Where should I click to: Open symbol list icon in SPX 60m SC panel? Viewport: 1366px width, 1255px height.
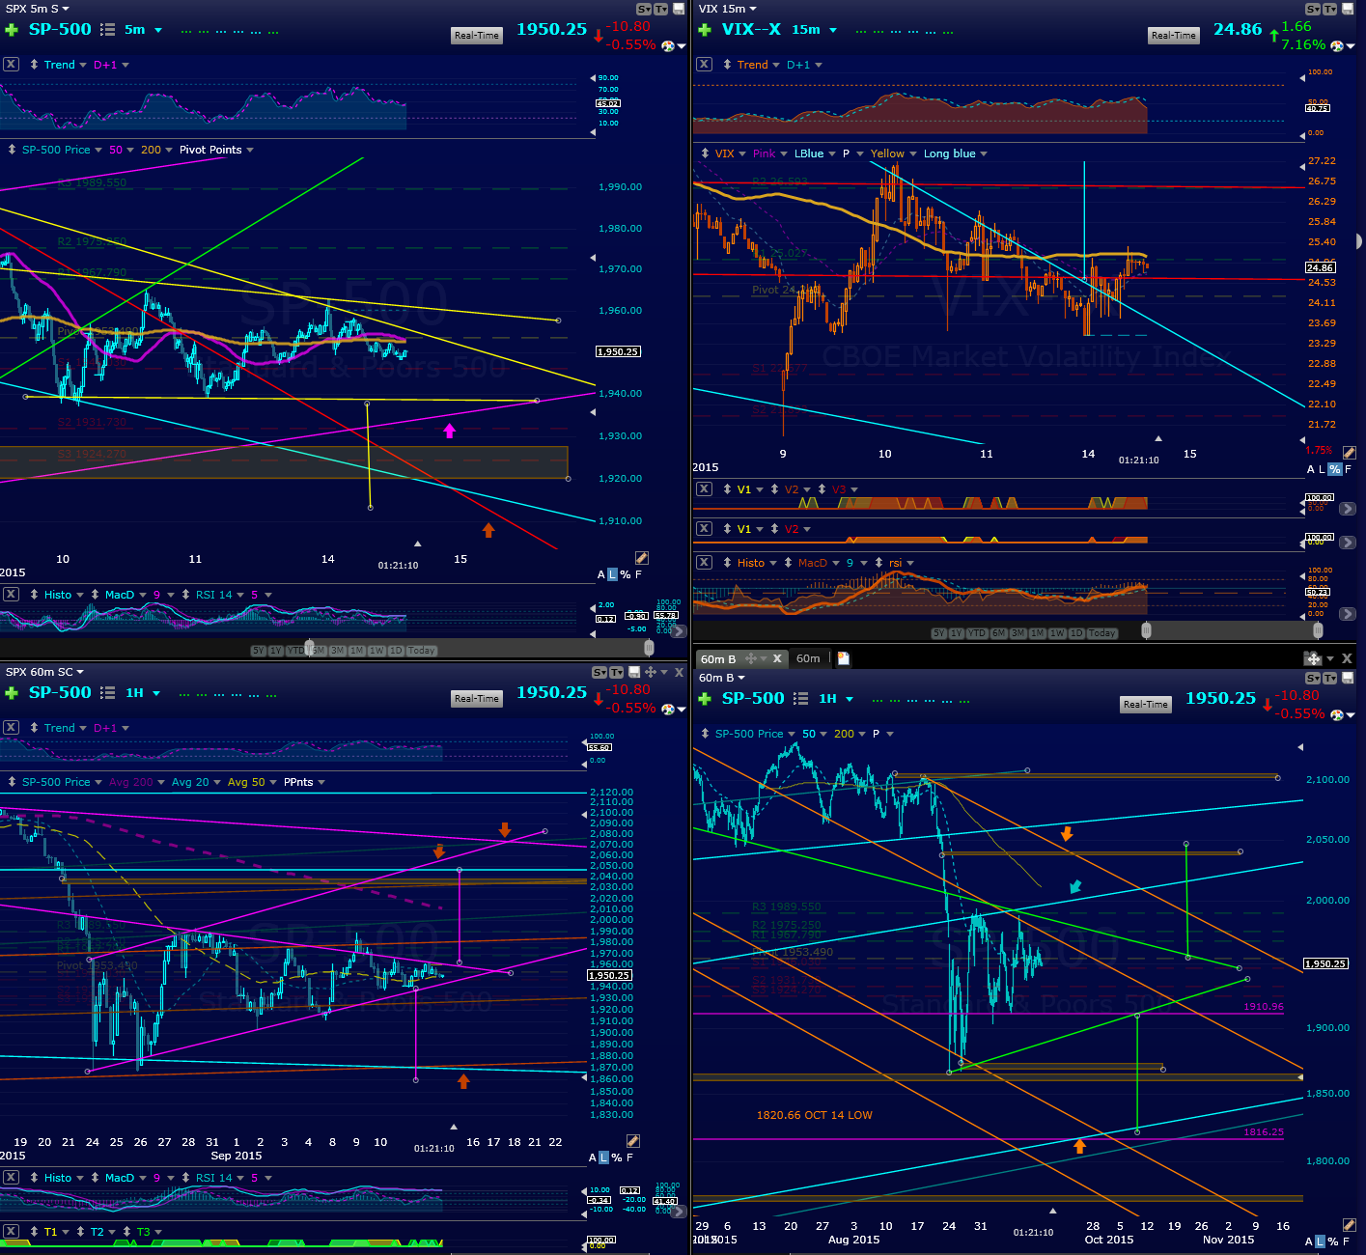click(108, 693)
